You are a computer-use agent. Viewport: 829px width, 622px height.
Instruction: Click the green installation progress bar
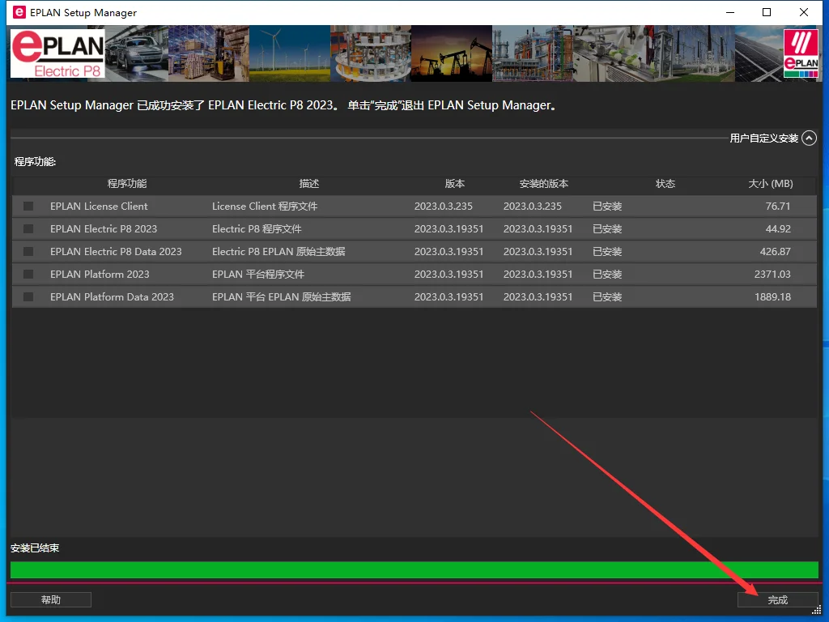(414, 569)
